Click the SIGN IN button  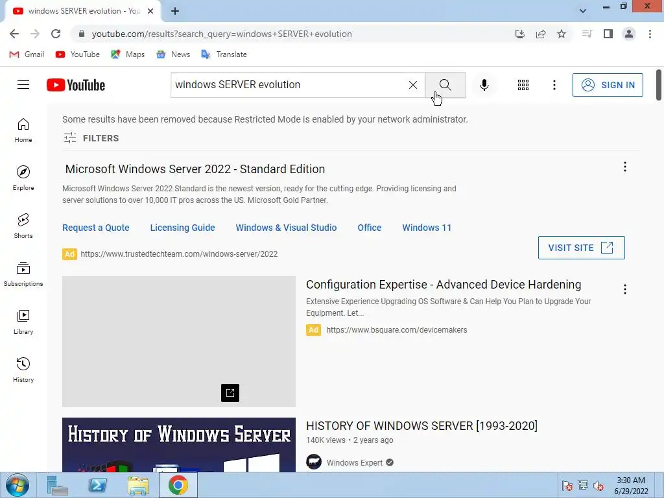tap(608, 85)
